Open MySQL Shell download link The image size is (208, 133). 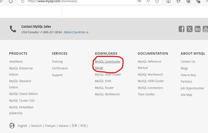click(103, 81)
